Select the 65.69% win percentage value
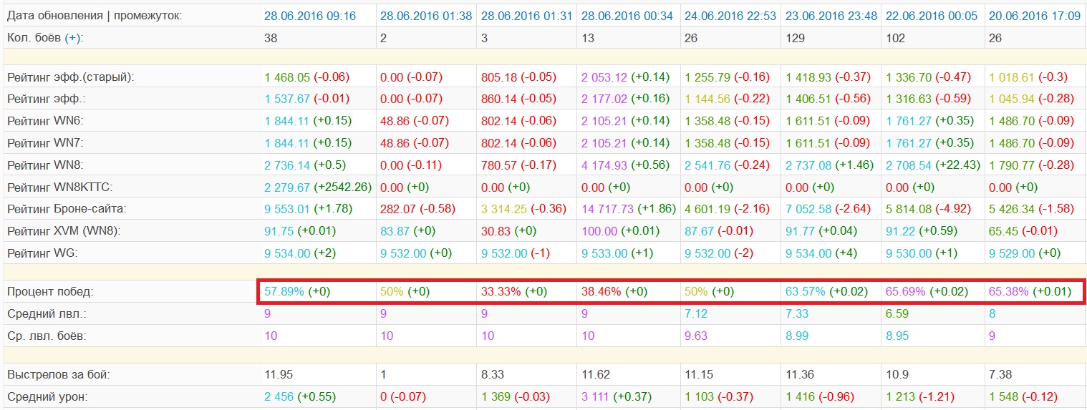Screen dimensions: 1087x410 906,292
